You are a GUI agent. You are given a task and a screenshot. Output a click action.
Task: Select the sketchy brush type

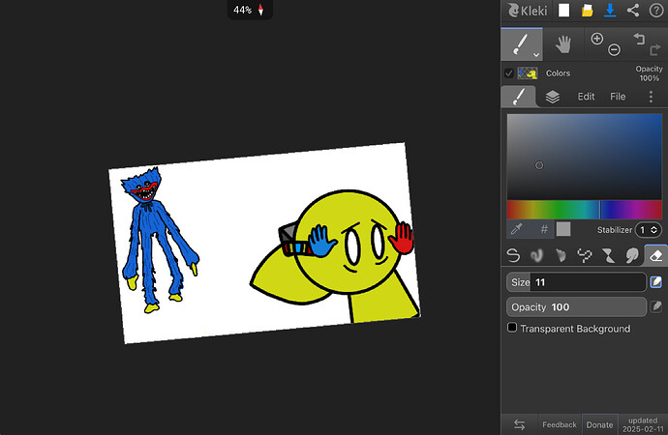[561, 255]
